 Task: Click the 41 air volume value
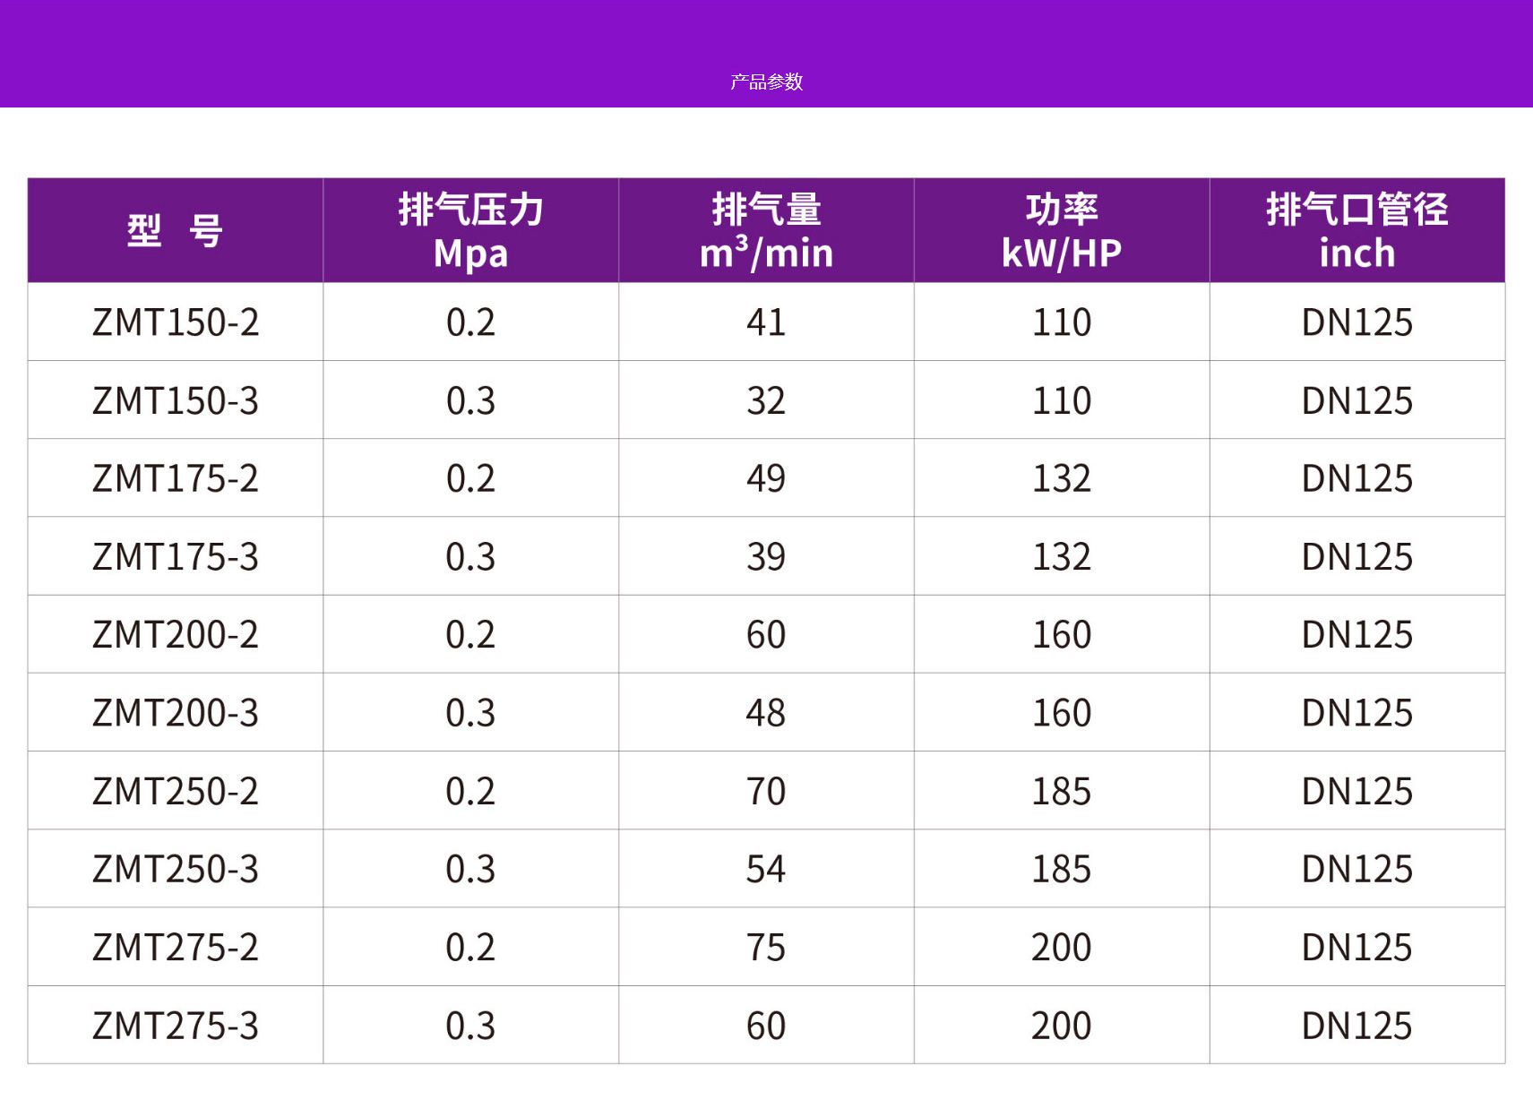coord(766,322)
